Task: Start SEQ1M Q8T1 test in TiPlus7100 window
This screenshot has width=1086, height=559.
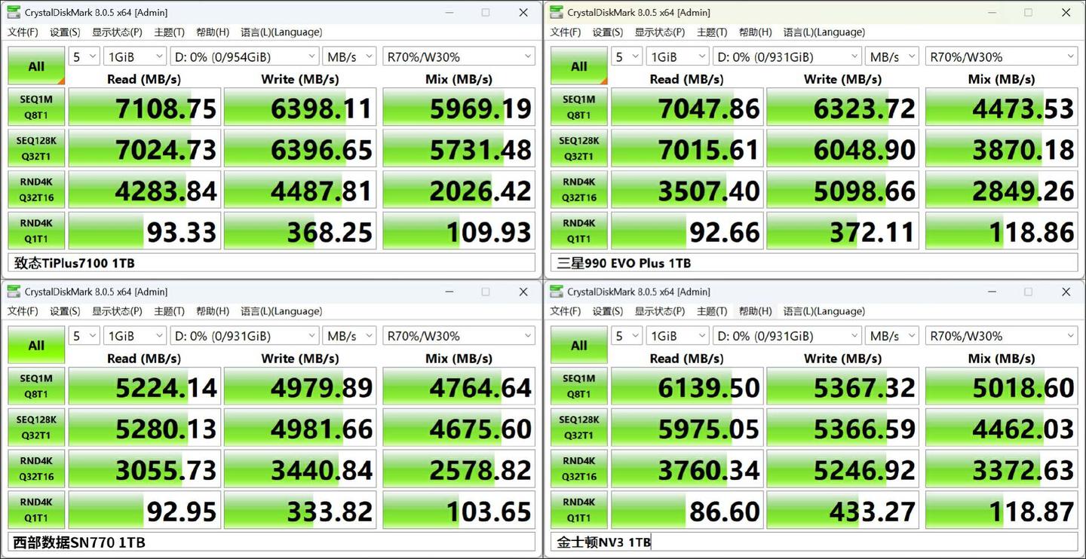Action: (x=36, y=108)
